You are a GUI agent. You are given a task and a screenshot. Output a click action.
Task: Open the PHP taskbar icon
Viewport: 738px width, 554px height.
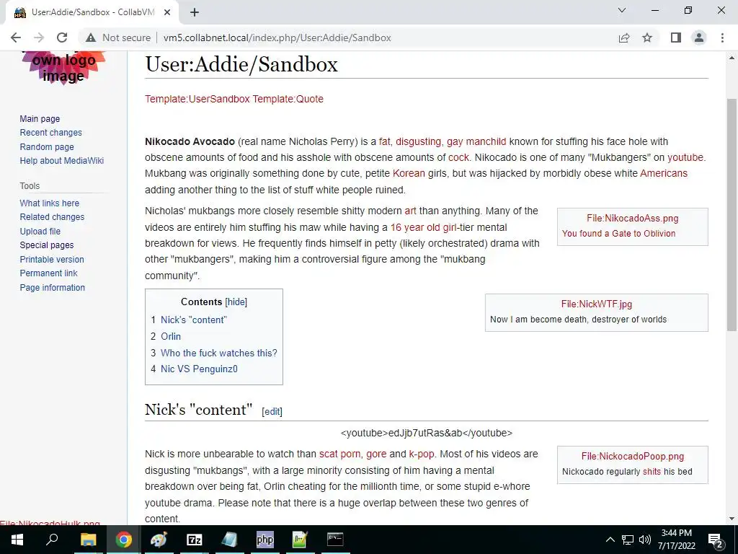(x=264, y=540)
